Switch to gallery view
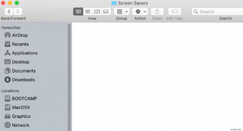Image resolution: width=243 pixels, height=131 pixels. click(106, 12)
